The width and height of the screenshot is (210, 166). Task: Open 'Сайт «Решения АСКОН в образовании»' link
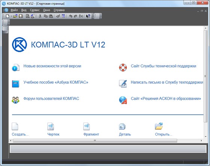point(166,99)
